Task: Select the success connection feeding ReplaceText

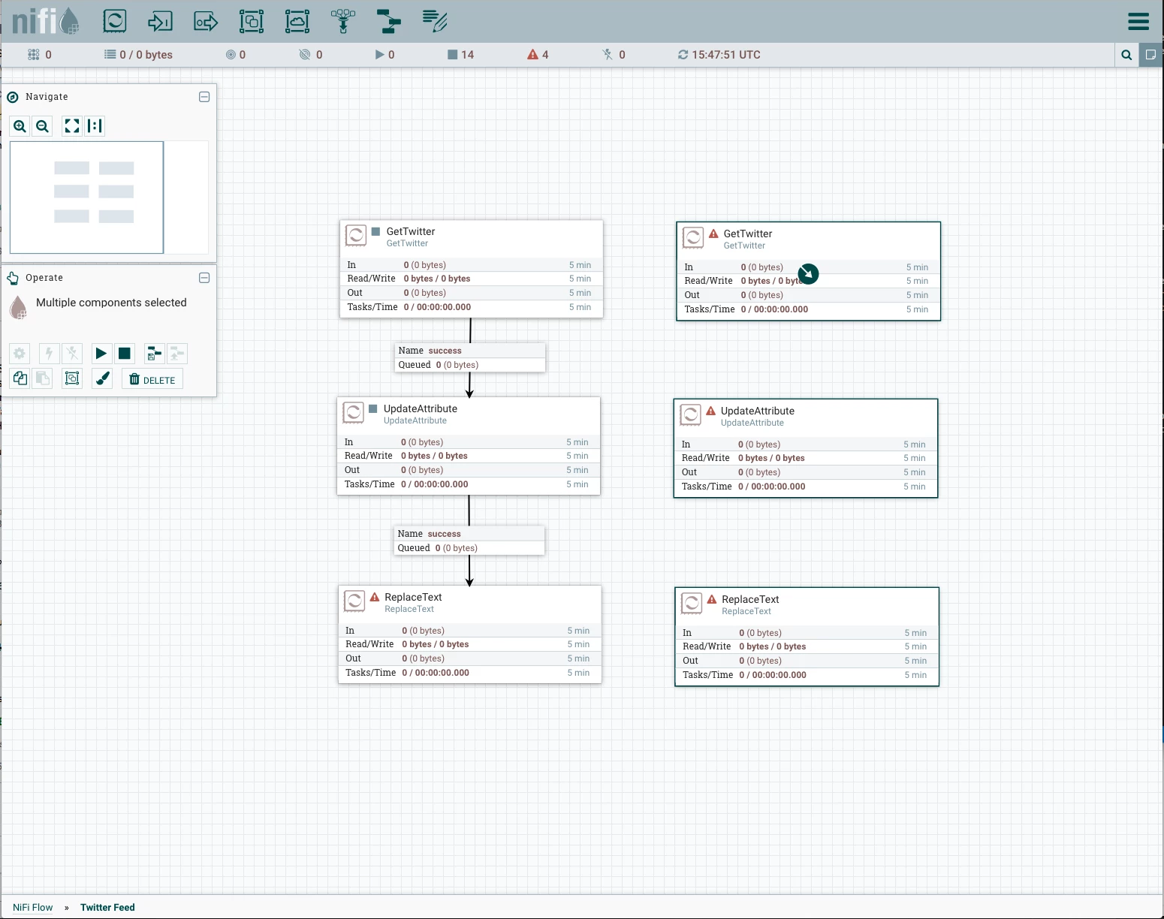Action: (x=469, y=541)
